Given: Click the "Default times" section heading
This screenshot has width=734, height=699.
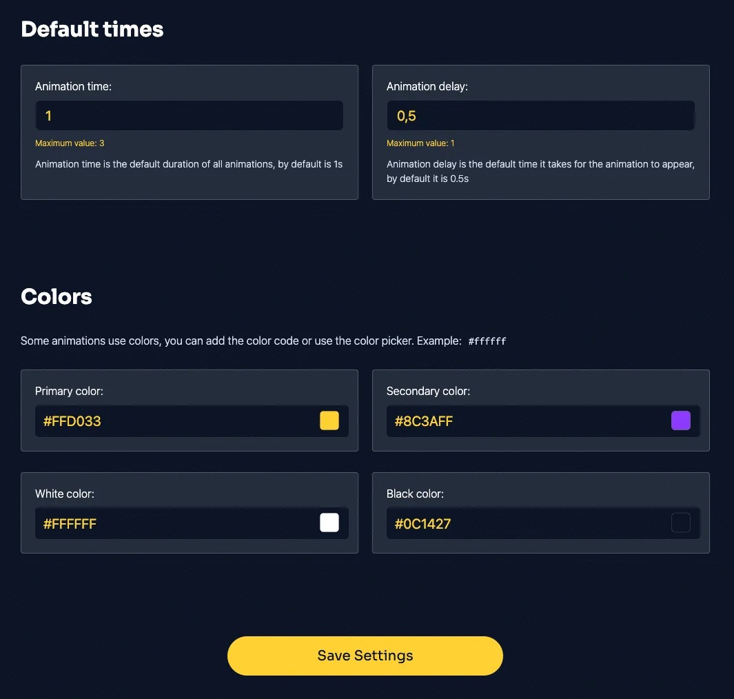Looking at the screenshot, I should [92, 29].
